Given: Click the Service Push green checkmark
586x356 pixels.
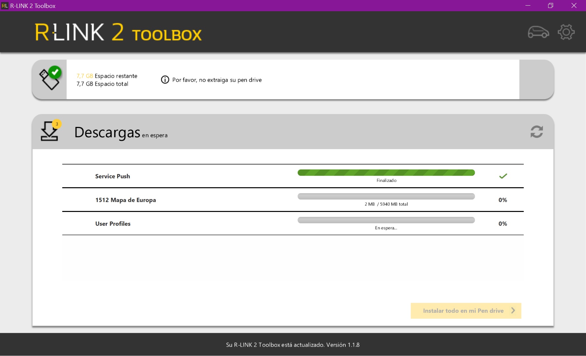Looking at the screenshot, I should click(503, 176).
